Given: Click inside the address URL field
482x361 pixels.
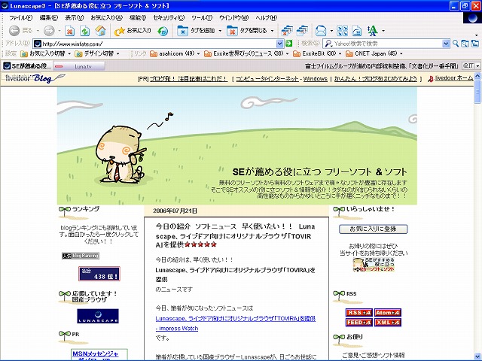Looking at the screenshot, I should 158,44.
